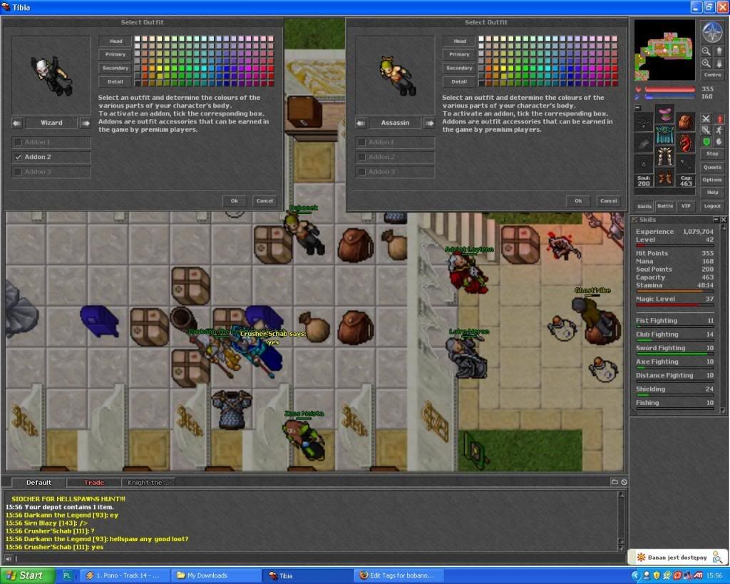Click the pink hat in the head slot
The image size is (730, 584).
click(665, 113)
